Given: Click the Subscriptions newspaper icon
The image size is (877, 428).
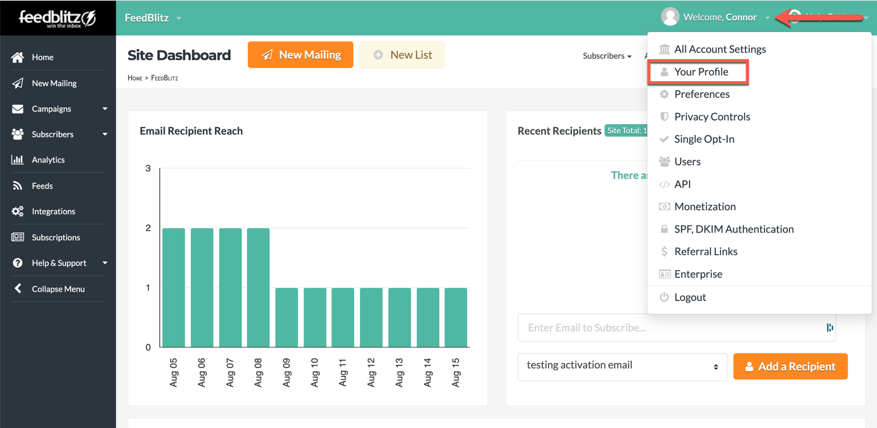Looking at the screenshot, I should point(18,237).
